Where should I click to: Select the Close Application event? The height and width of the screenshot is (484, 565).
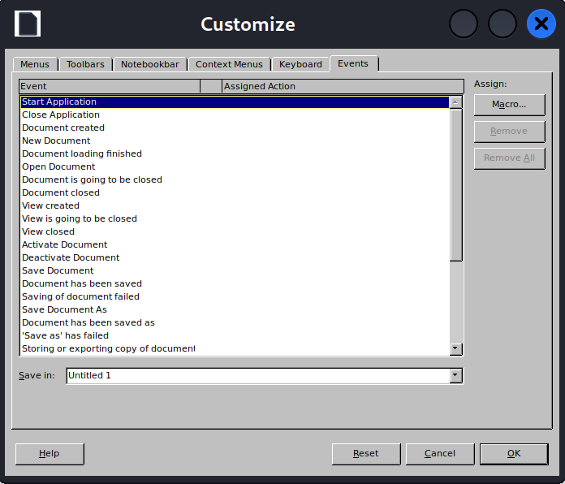(x=61, y=115)
